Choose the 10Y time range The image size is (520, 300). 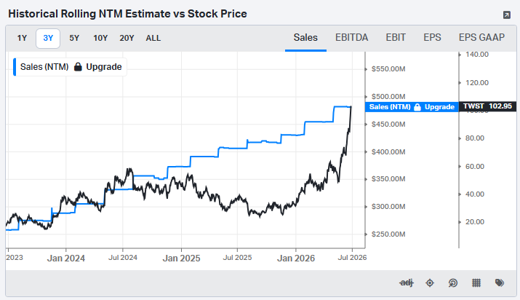pyautogui.click(x=100, y=38)
